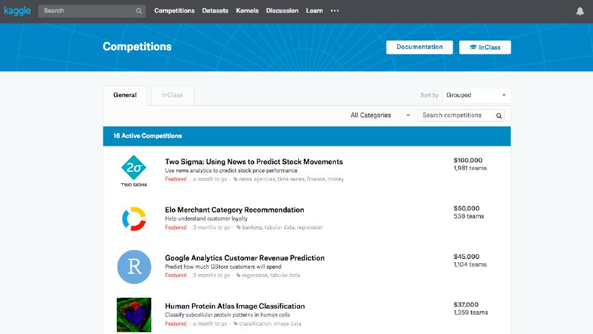Click the "time series" tag
Screen dimensions: 593x334
pyautogui.click(x=291, y=179)
